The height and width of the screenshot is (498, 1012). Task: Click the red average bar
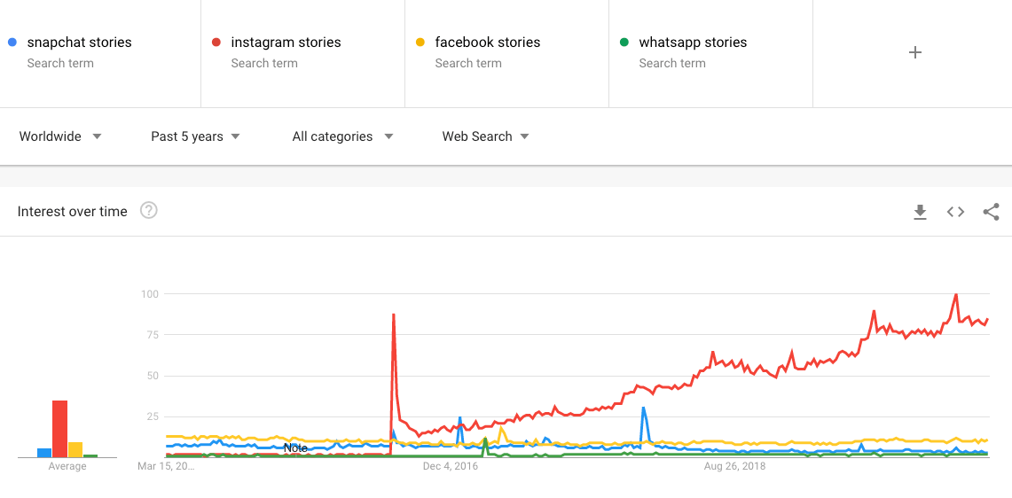click(x=59, y=429)
